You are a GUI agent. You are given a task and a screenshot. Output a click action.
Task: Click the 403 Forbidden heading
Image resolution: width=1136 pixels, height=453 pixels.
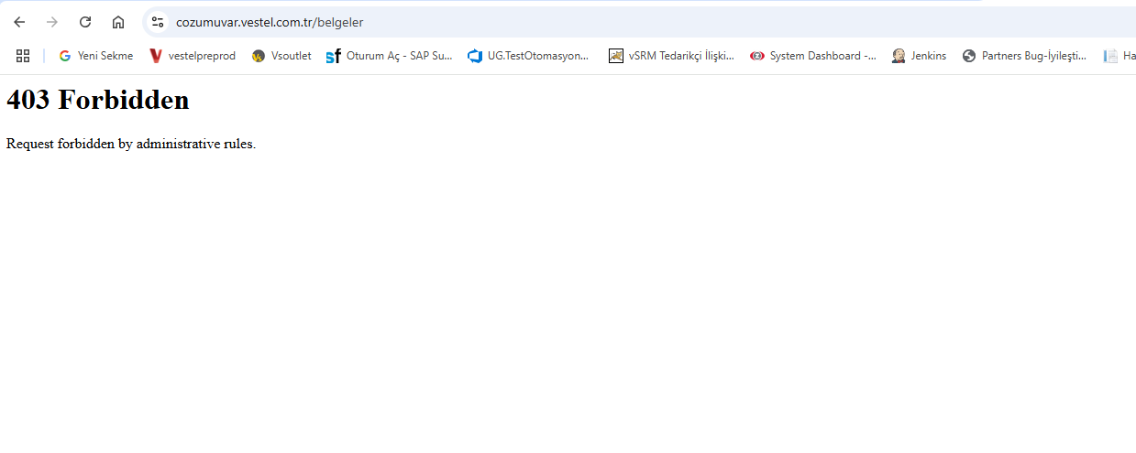coord(98,100)
